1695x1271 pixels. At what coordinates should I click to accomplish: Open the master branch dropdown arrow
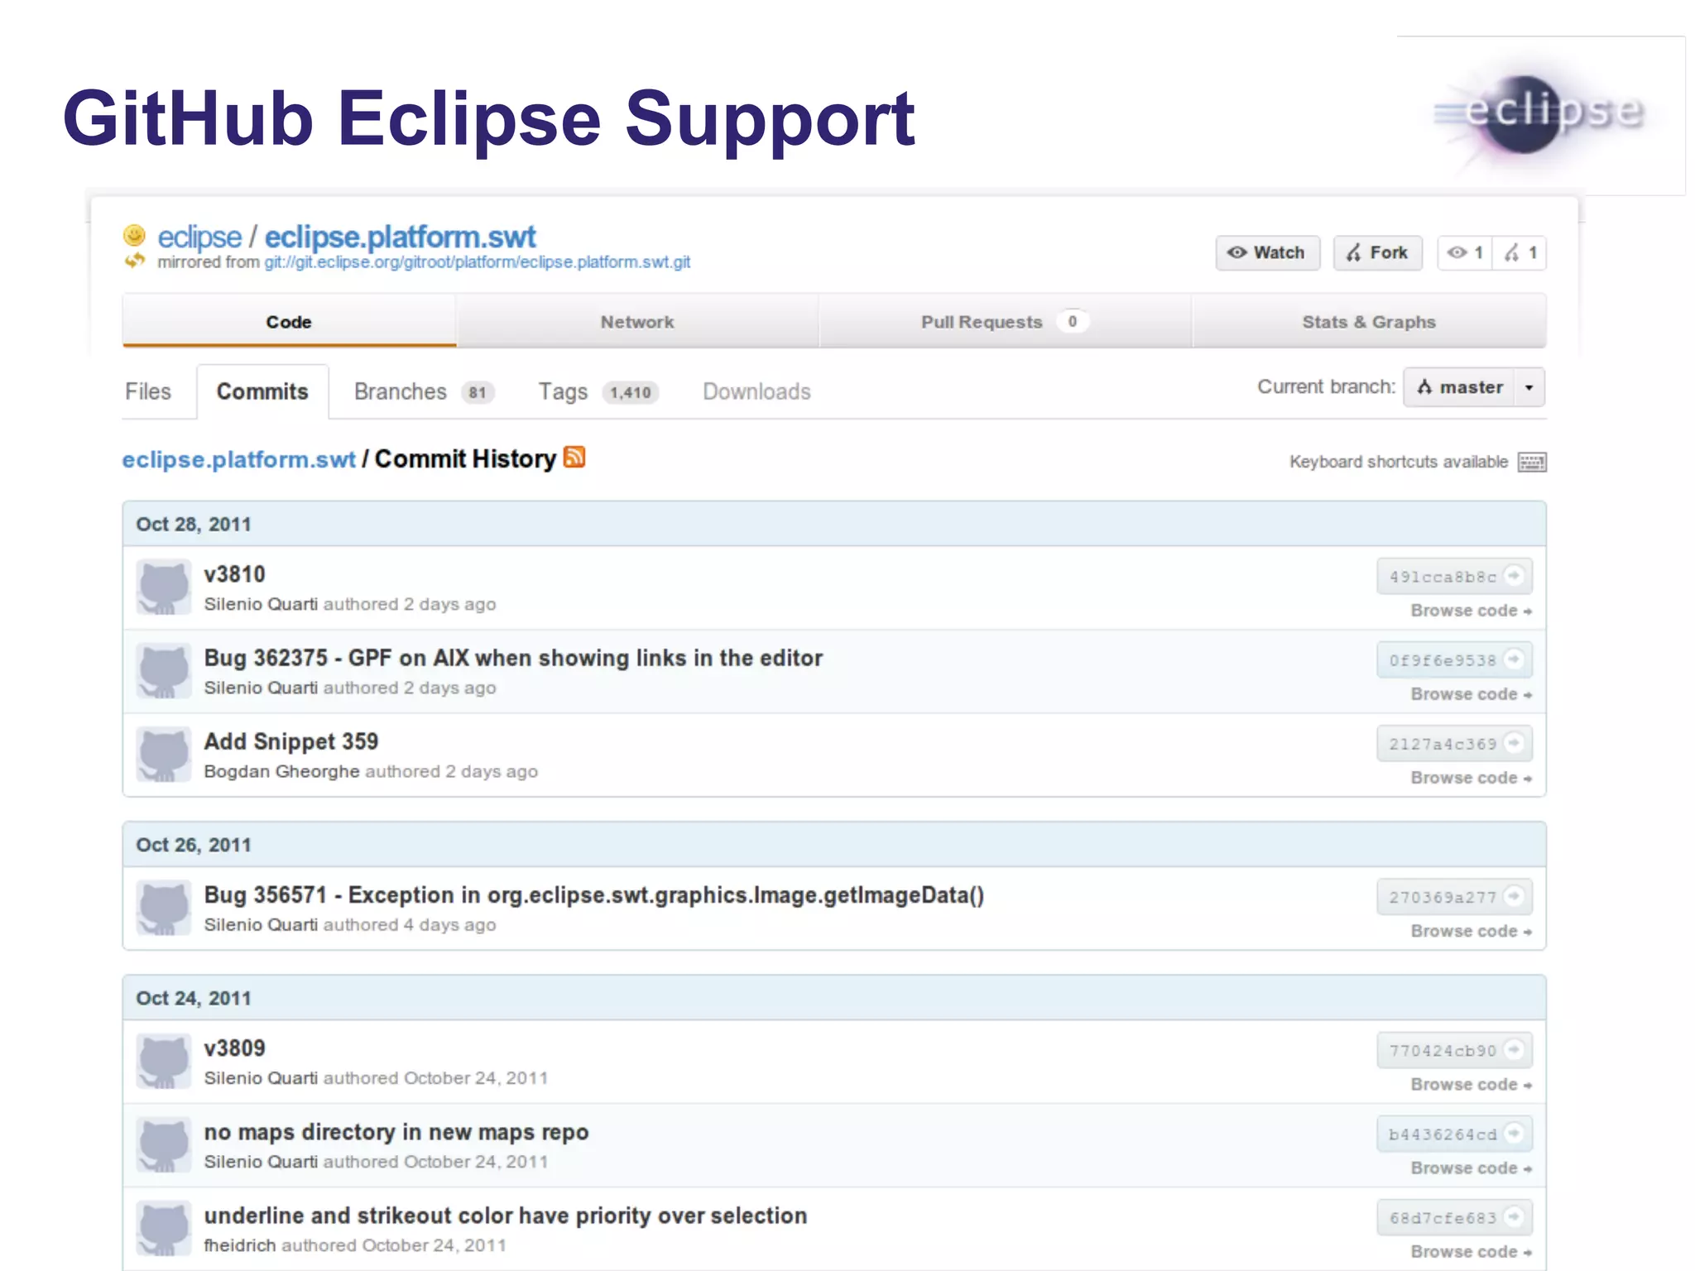[1529, 387]
